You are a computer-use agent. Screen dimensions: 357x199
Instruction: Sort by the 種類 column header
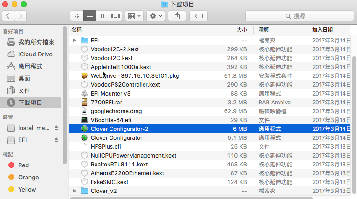280,30
